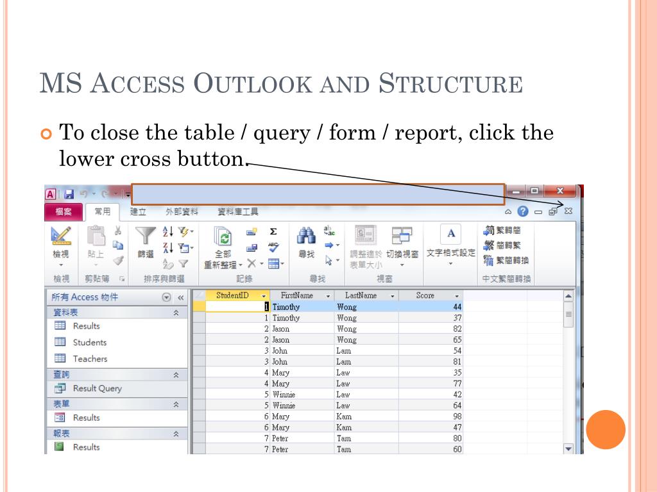
Task: Open the 檔案 (File) tab
Action: click(x=64, y=211)
